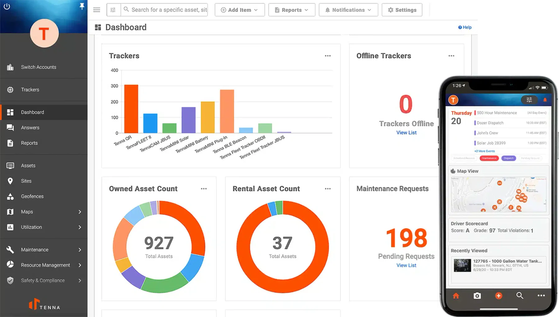Screen dimensions: 559x317
Task: Select Dashboard in the sidebar
Action: (x=44, y=112)
